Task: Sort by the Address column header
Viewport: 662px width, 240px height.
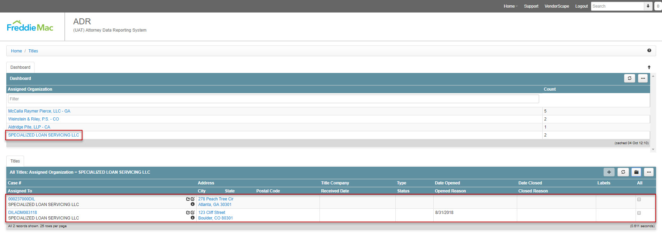Action: pyautogui.click(x=206, y=183)
